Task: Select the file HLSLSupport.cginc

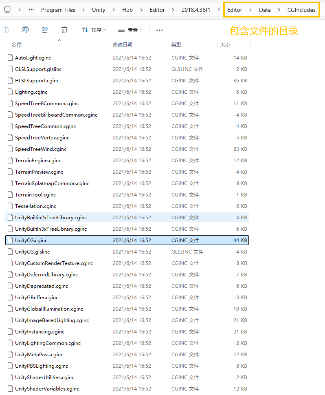Action: 127,81
